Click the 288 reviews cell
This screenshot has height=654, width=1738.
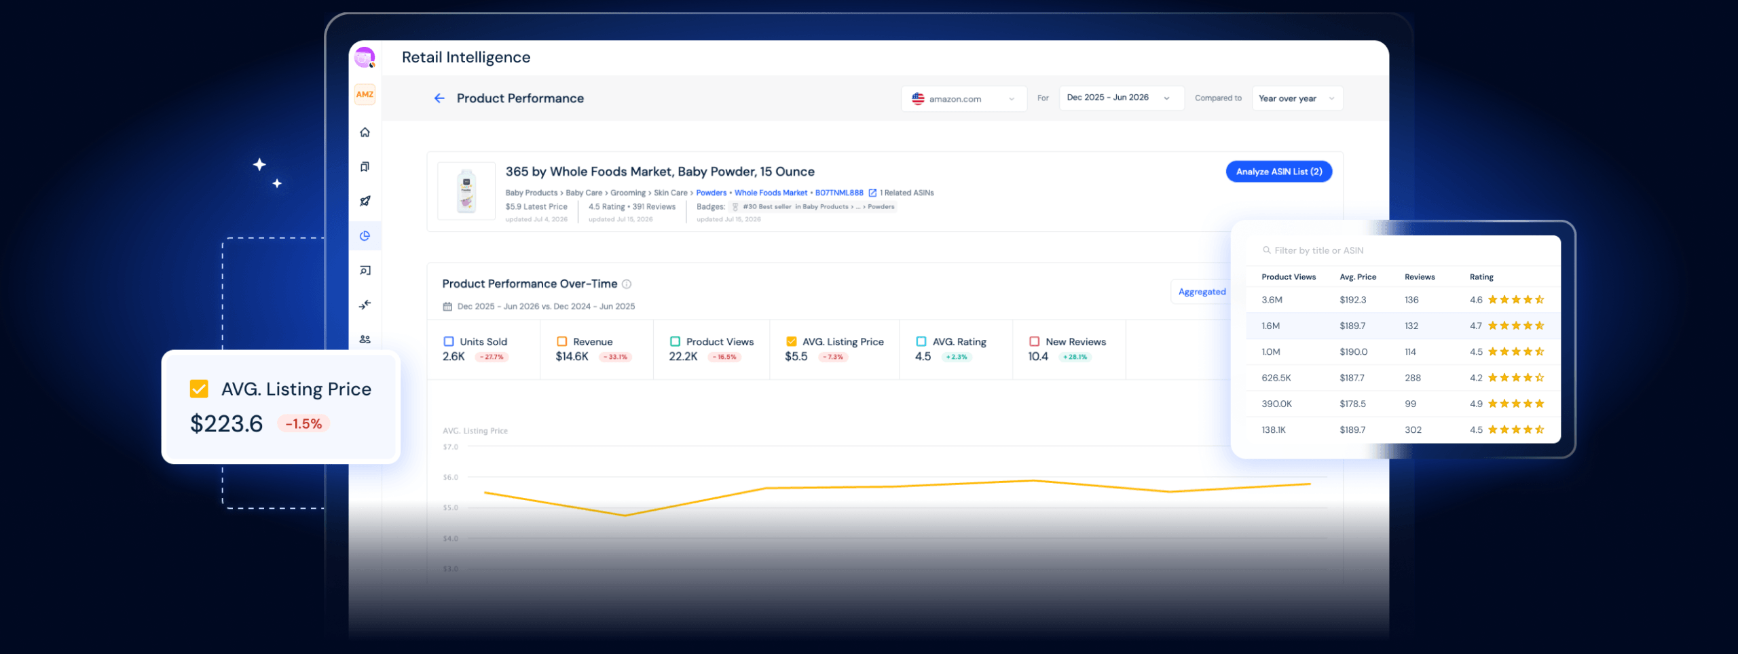[1413, 378]
